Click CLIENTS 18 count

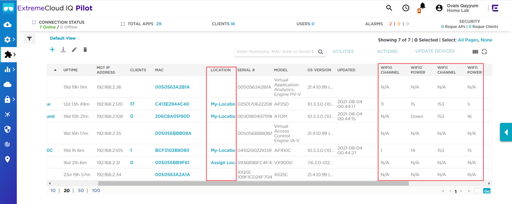(x=233, y=24)
